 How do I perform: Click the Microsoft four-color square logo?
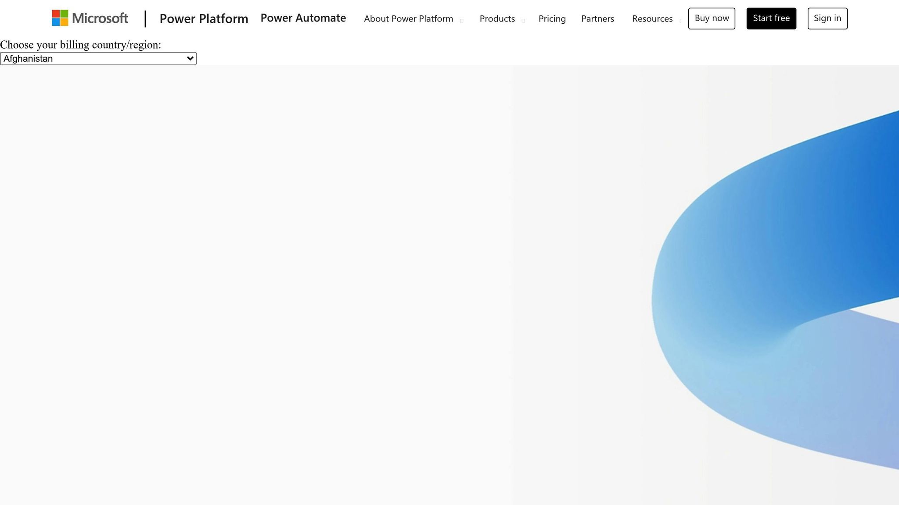coord(60,18)
